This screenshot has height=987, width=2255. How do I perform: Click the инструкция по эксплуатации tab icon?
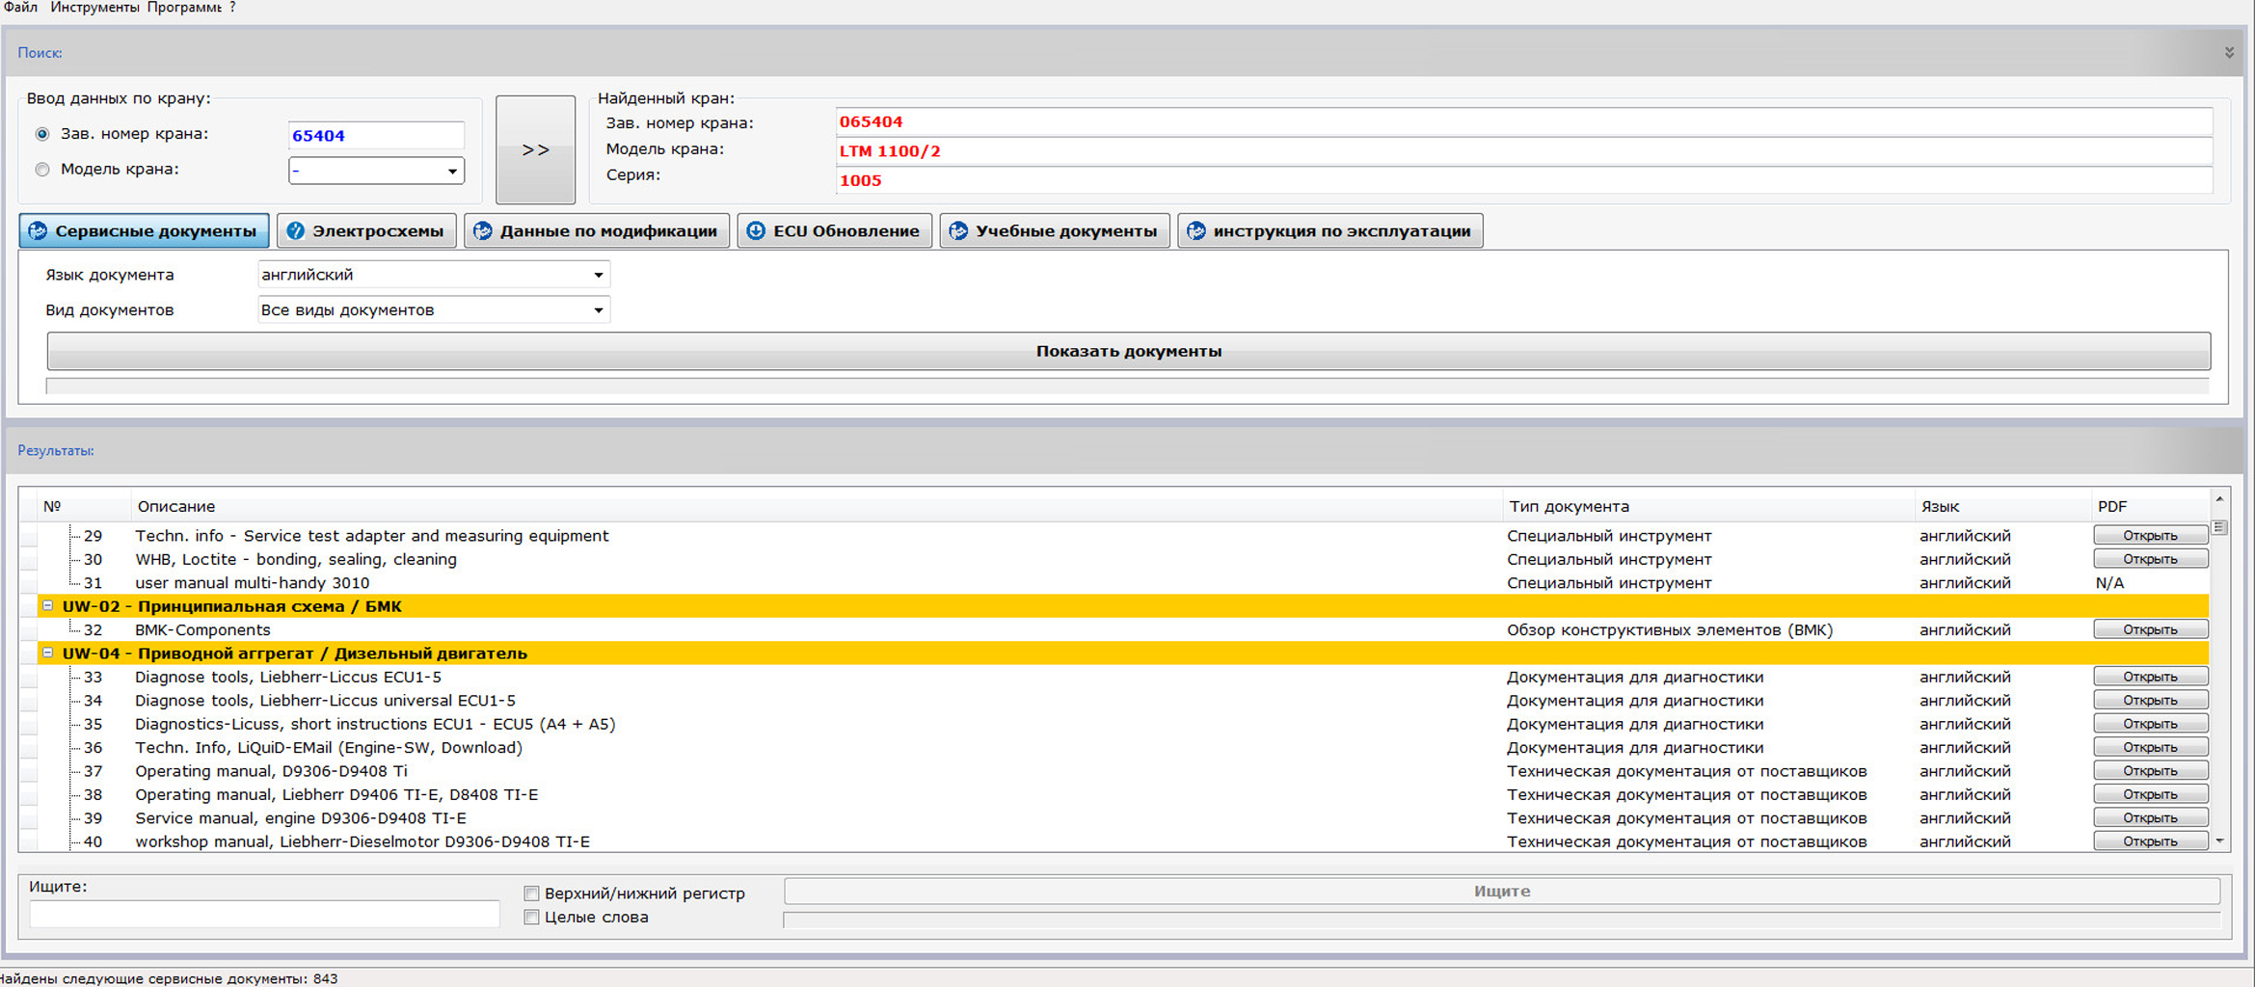point(1196,231)
